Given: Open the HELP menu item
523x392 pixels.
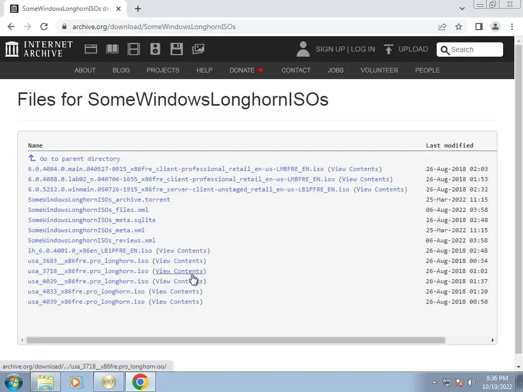Looking at the screenshot, I should pyautogui.click(x=204, y=70).
